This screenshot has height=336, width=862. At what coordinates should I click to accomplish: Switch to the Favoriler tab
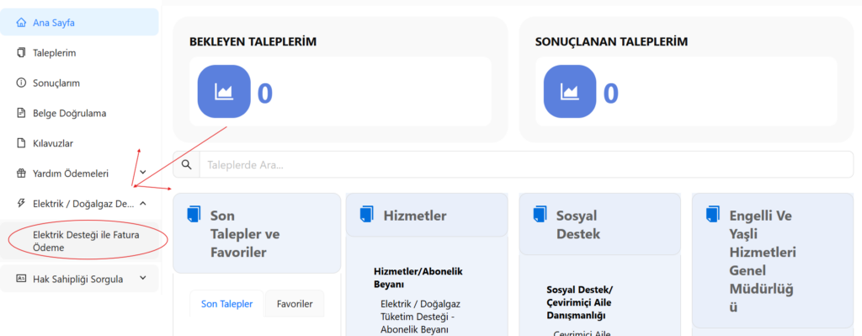(x=295, y=303)
